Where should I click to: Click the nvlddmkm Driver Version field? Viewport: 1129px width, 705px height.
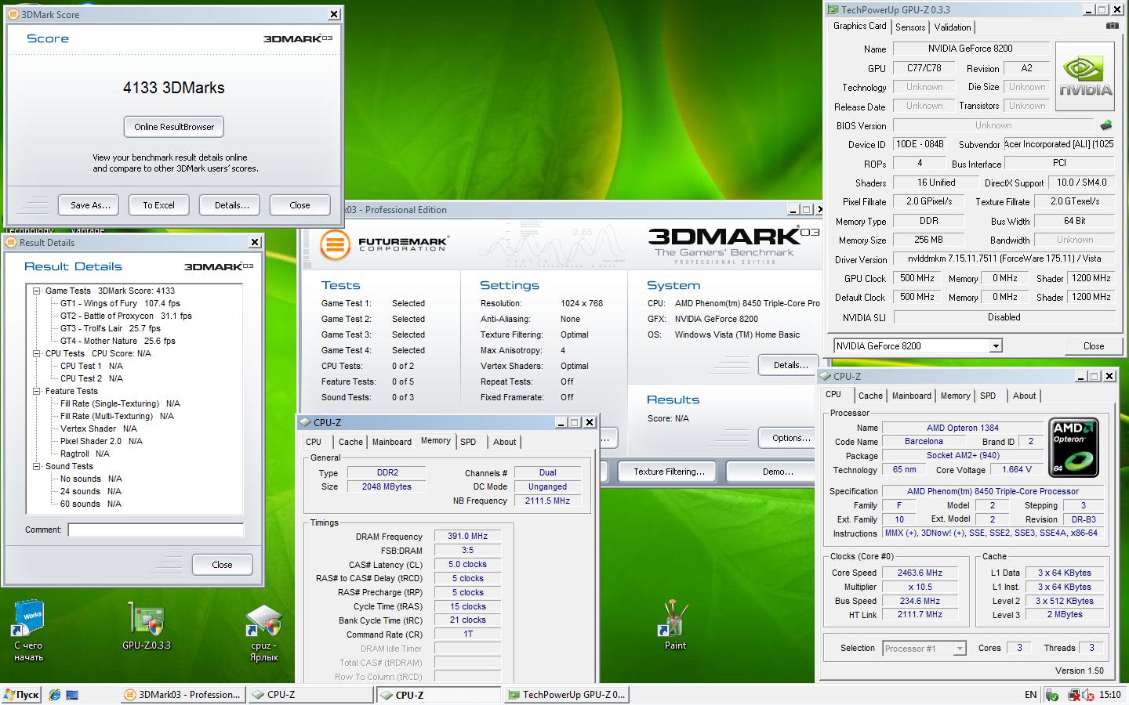pyautogui.click(x=1004, y=258)
